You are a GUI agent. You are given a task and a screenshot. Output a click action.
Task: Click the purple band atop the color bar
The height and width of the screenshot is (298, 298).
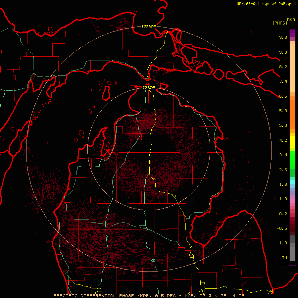pyautogui.click(x=292, y=33)
